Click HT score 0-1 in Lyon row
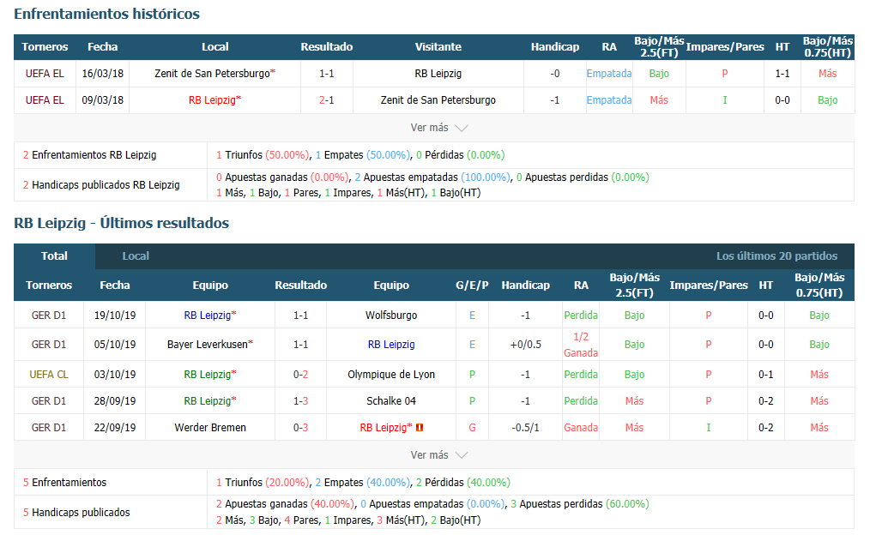 point(765,375)
